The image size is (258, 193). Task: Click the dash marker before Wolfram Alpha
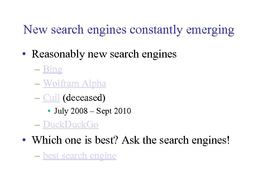coord(38,84)
